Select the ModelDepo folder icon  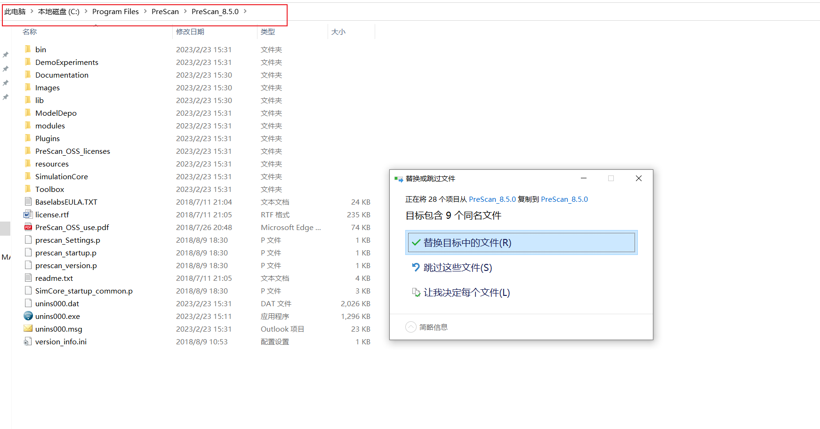tap(28, 112)
